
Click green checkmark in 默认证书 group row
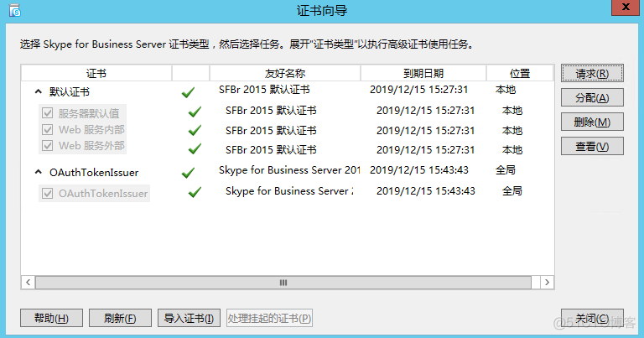click(188, 93)
